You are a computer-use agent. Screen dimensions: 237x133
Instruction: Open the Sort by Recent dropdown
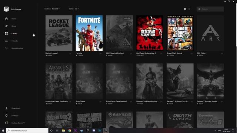[56, 9]
